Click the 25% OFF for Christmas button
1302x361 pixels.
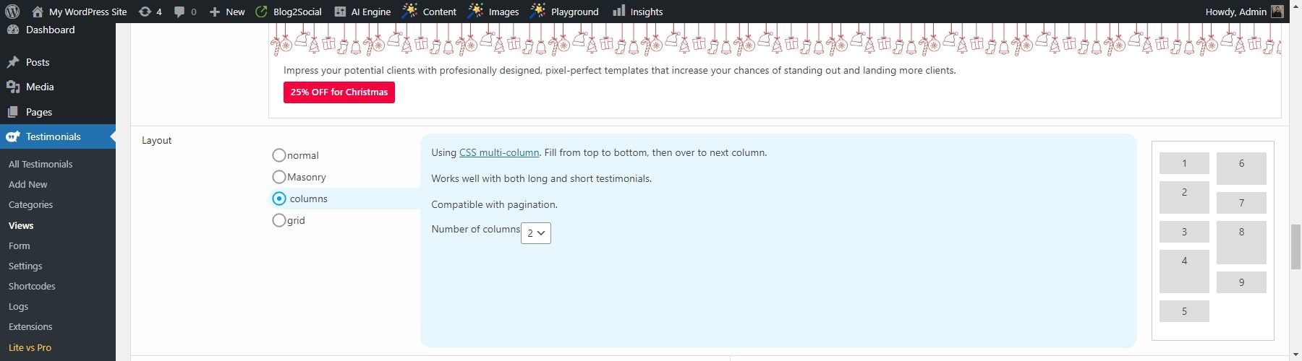(339, 92)
